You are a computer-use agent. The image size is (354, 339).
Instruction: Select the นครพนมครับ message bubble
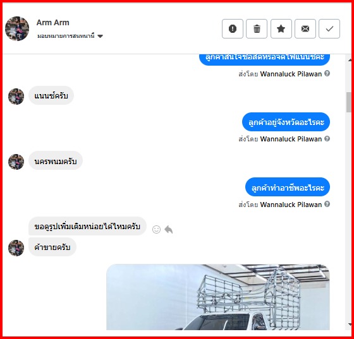56,161
